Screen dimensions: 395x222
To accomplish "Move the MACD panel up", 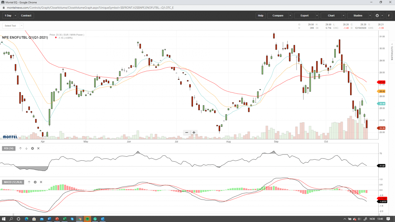I will click(29, 182).
